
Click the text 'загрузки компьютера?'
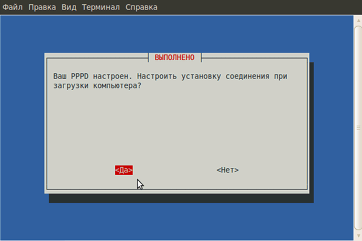(x=97, y=85)
